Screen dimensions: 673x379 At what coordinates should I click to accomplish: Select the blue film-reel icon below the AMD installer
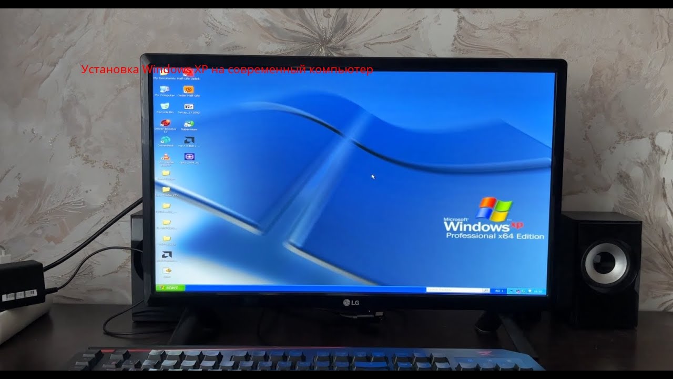coord(189,157)
